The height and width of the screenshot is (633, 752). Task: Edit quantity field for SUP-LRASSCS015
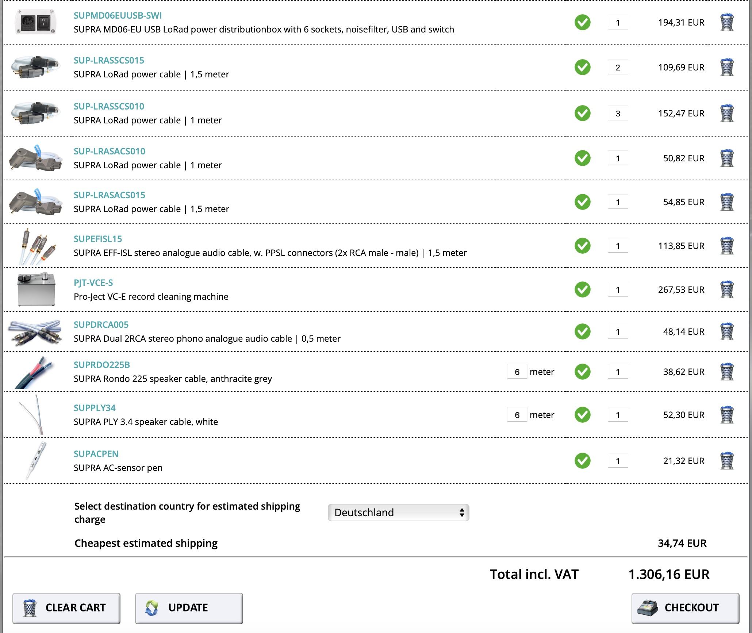618,67
